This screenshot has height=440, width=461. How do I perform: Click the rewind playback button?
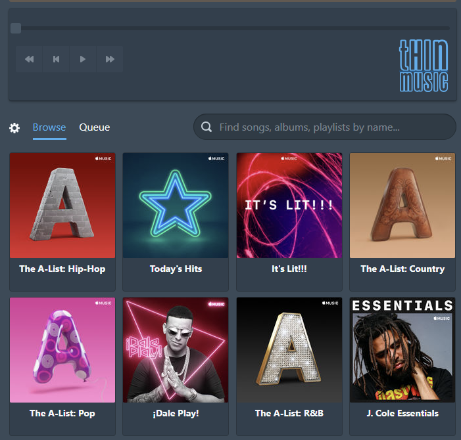click(29, 59)
